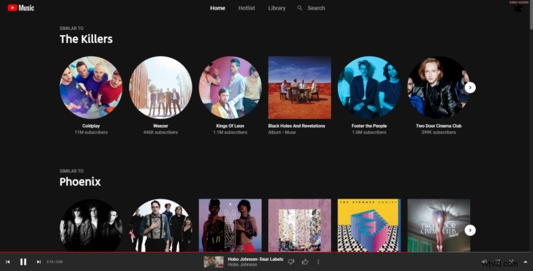Open the black-and-white band artist image
Screen dimensions: 533x271
coord(91,225)
